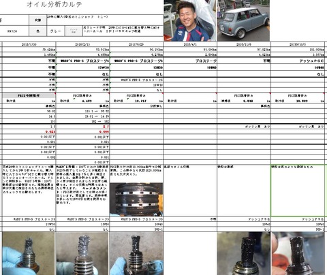Image resolution: width=327 pixels, height=275 pixels.
Task: Select ガソリン臭 あり under the 6,032 column
Action: (x=257, y=127)
